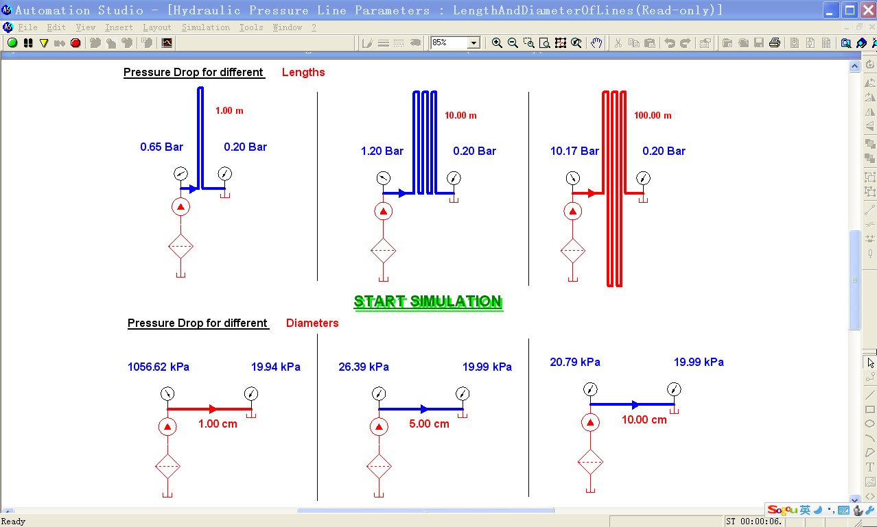Select the arrow pointer selection tool
Image resolution: width=877 pixels, height=527 pixels.
[870, 362]
